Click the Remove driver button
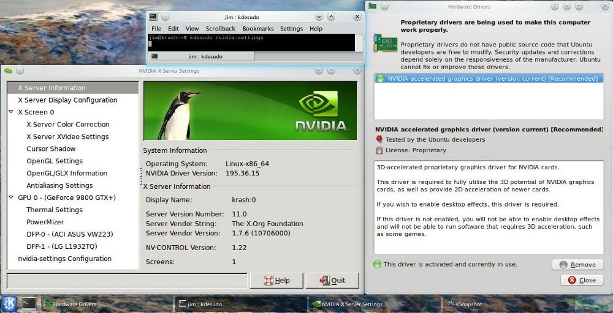613x313 pixels. point(577,265)
